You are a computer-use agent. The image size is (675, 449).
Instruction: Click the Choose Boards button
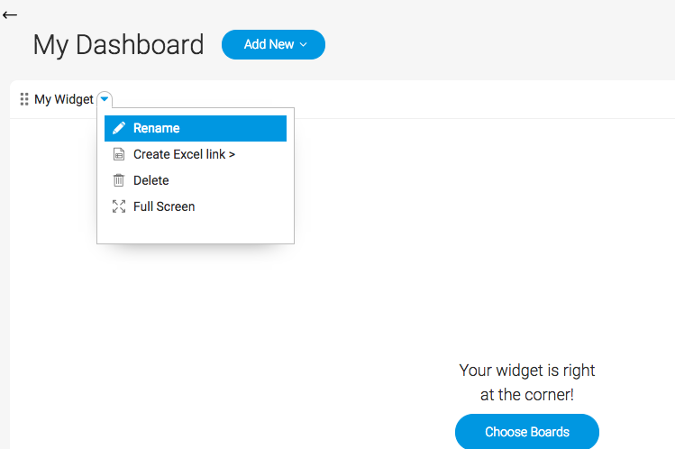527,432
